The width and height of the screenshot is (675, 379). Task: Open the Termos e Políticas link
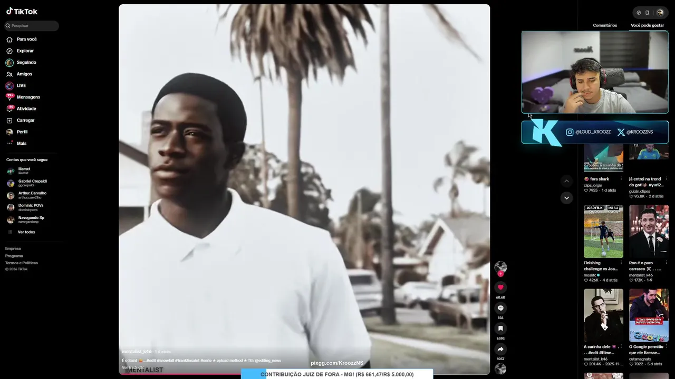[22, 263]
